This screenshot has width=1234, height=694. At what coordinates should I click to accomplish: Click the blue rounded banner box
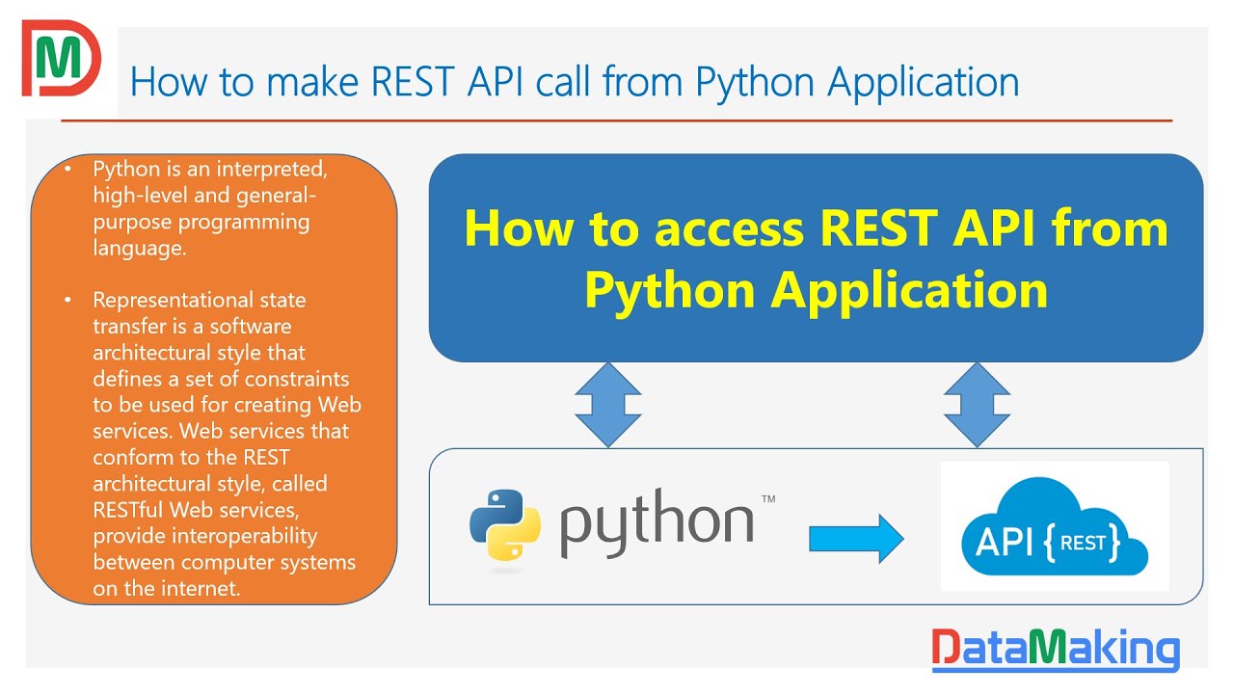816,258
